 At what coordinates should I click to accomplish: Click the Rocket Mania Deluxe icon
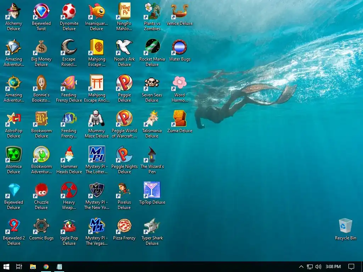[152, 47]
